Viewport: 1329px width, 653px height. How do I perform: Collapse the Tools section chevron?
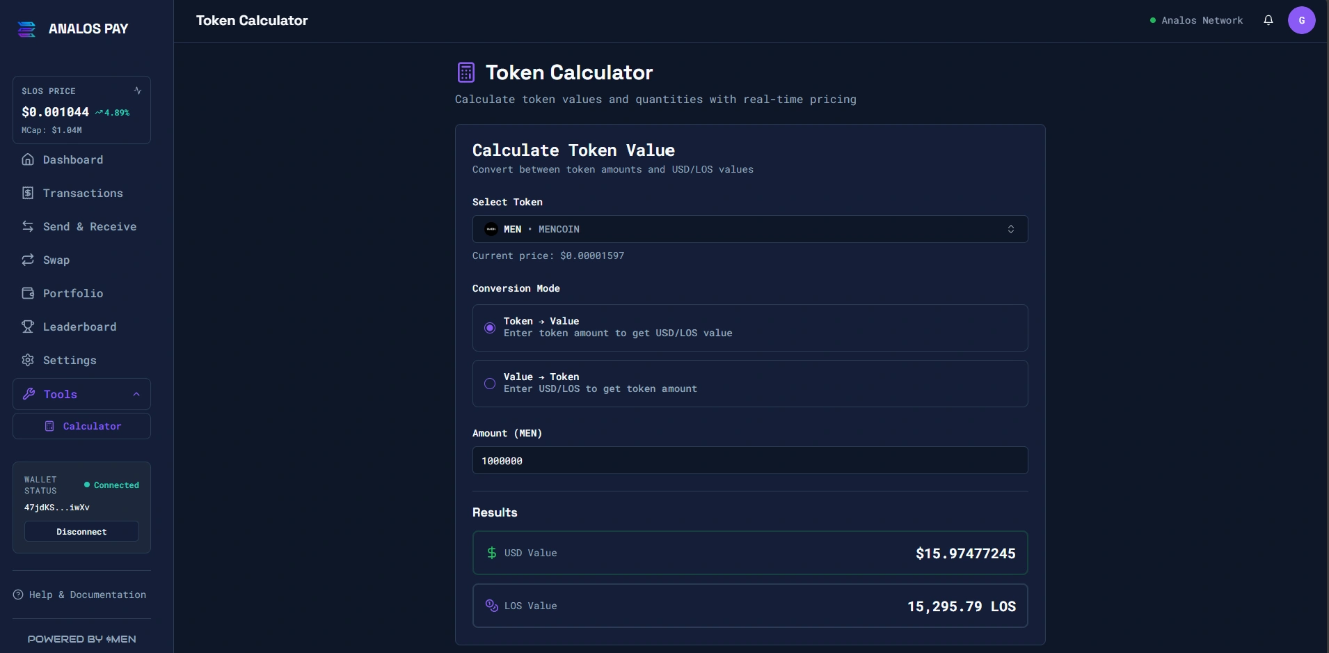tap(136, 394)
